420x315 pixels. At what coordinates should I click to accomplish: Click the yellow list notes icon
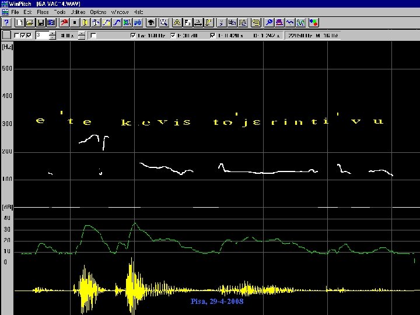[256, 23]
